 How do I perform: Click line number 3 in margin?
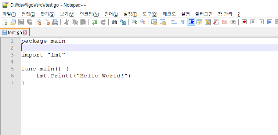12,55
